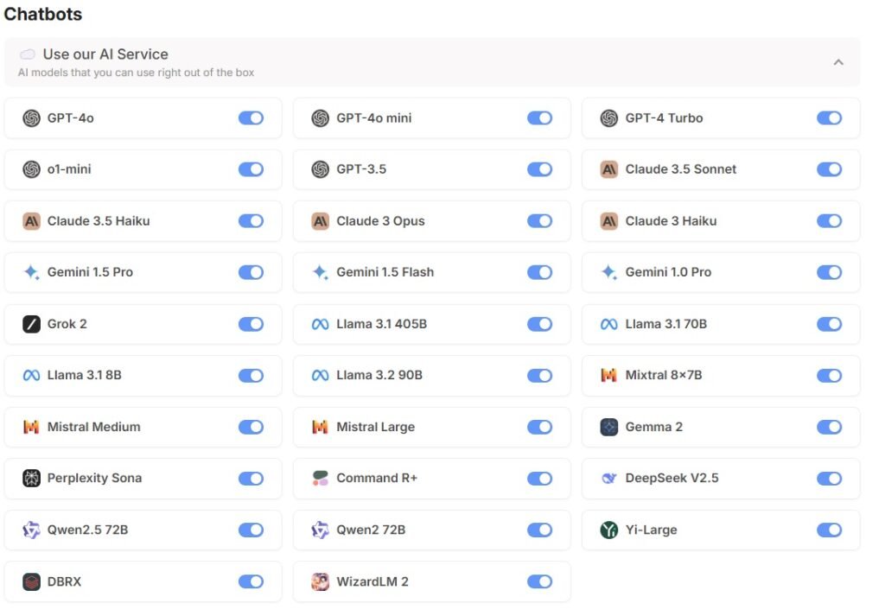The width and height of the screenshot is (885, 616).
Task: Click the Anthropic icon beside Claude 3 Opus
Action: [320, 221]
